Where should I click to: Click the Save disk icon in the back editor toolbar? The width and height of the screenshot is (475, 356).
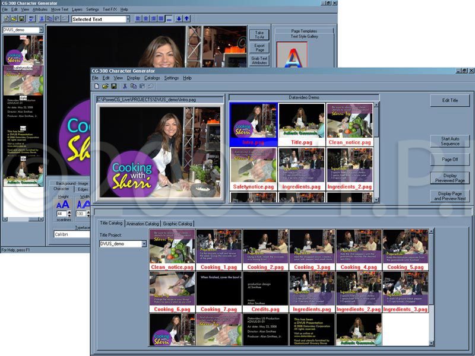[22, 19]
